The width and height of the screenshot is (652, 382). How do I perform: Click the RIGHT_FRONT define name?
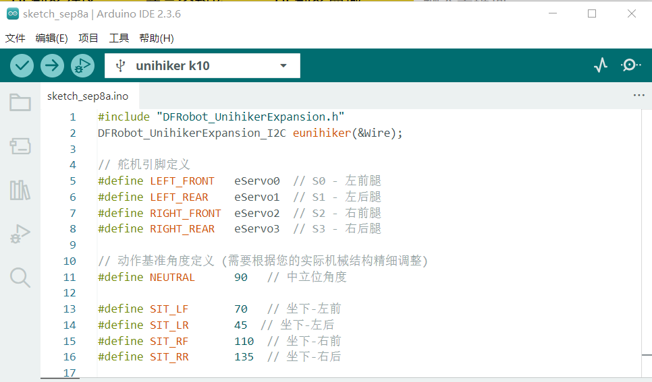point(186,214)
